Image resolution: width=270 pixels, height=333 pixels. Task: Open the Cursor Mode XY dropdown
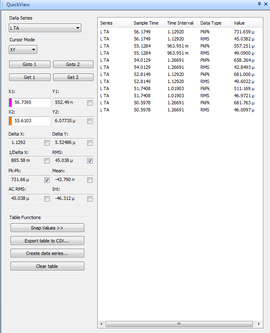click(x=23, y=50)
